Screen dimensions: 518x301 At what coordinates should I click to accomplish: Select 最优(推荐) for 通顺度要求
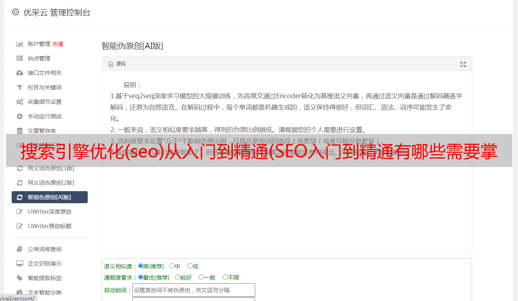[x=140, y=277]
